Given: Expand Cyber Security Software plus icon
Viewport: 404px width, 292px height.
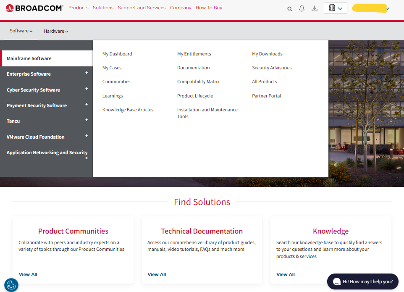Looking at the screenshot, I should click(87, 89).
